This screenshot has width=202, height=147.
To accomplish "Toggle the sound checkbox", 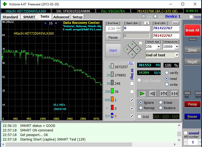I will coord(185,133).
